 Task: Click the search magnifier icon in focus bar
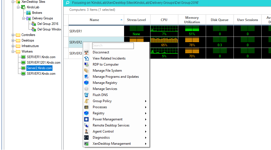click(x=67, y=3)
